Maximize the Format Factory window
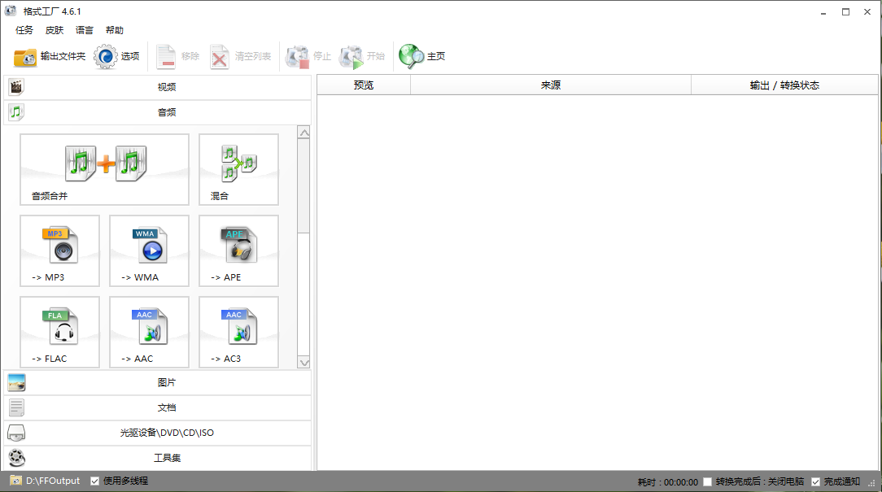Image resolution: width=882 pixels, height=492 pixels. click(845, 12)
